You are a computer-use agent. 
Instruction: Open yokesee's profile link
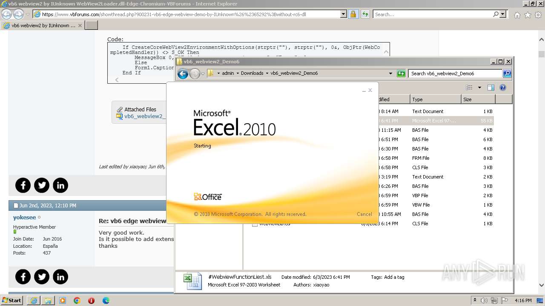[x=24, y=218]
